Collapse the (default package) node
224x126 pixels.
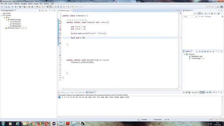(7, 20)
